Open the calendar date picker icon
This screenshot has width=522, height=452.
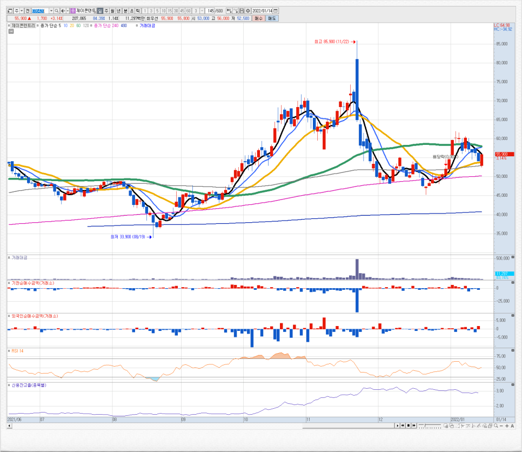click(276, 11)
